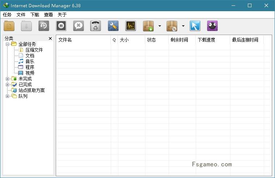Open the 任务 menu

(x=7, y=15)
